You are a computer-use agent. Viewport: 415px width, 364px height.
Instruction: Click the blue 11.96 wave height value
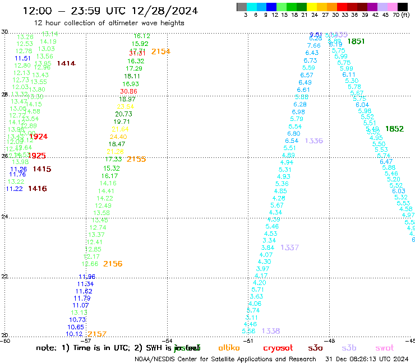(x=87, y=277)
